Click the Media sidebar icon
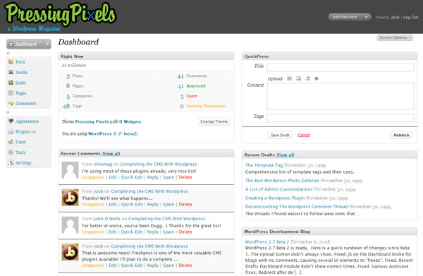Image resolution: width=423 pixels, height=276 pixels. click(11, 72)
